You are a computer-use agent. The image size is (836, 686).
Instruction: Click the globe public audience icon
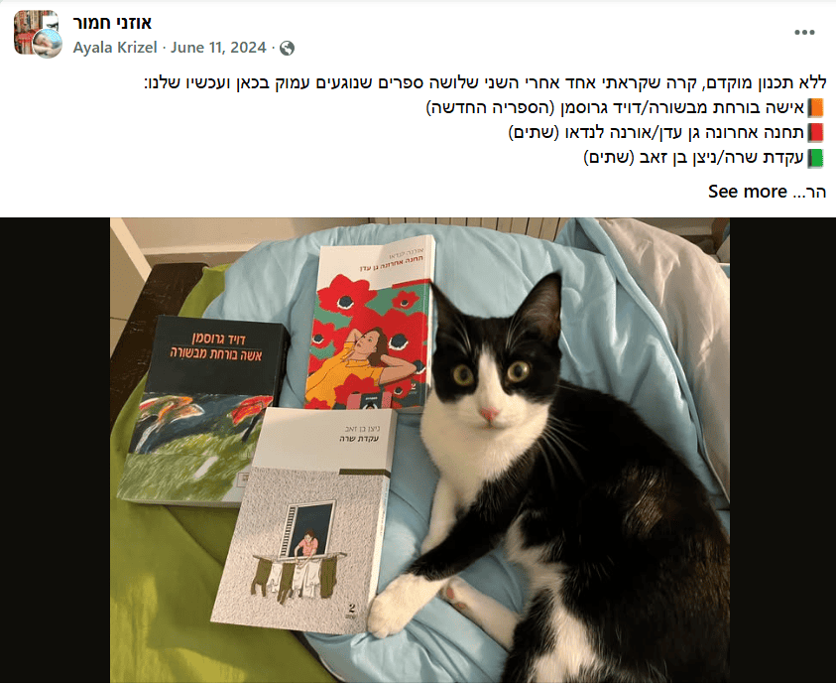[287, 48]
